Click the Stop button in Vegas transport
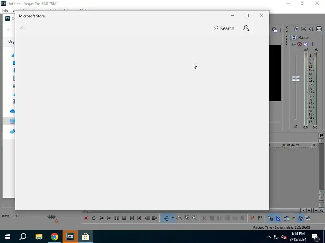 (124, 218)
